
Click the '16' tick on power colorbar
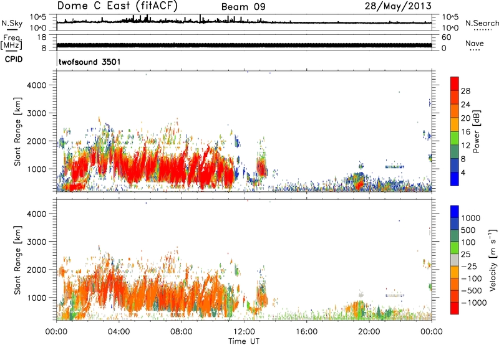465,132
